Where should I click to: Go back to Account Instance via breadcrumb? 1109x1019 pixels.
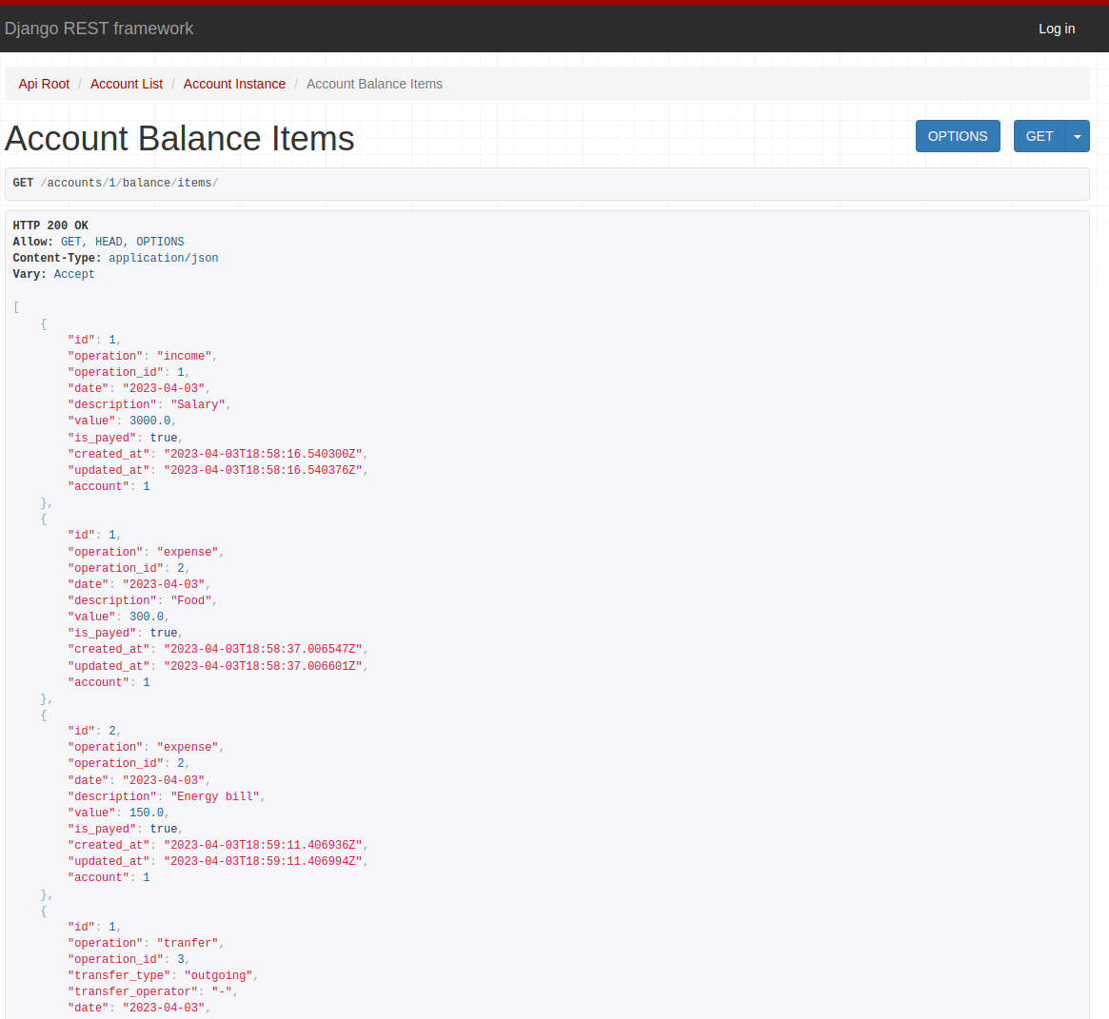[x=234, y=84]
